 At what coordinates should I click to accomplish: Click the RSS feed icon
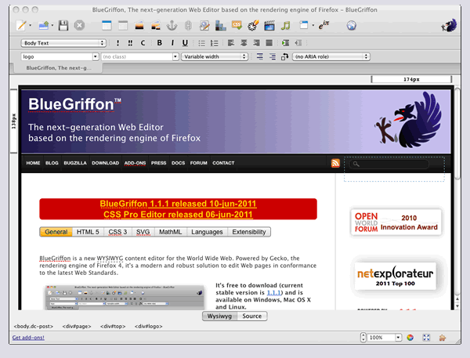(335, 163)
